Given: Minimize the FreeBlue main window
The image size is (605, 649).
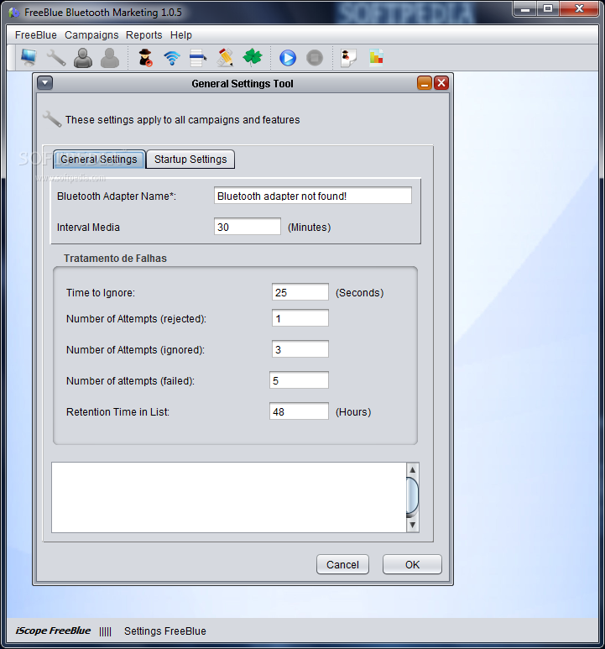Looking at the screenshot, I should (524, 8).
